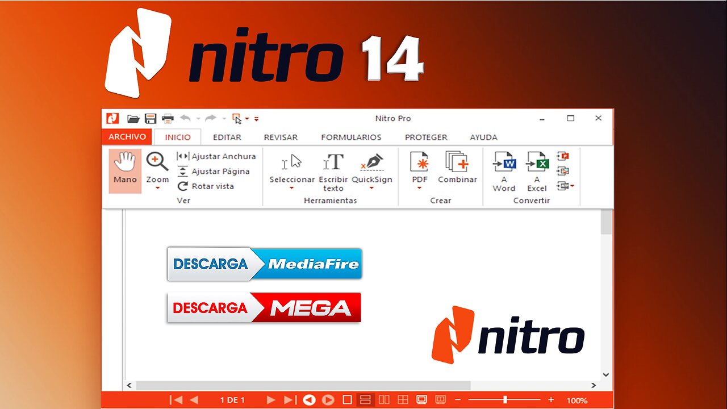The height and width of the screenshot is (409, 727).
Task: Expand the select cursor dropdown in quick access
Action: click(247, 119)
